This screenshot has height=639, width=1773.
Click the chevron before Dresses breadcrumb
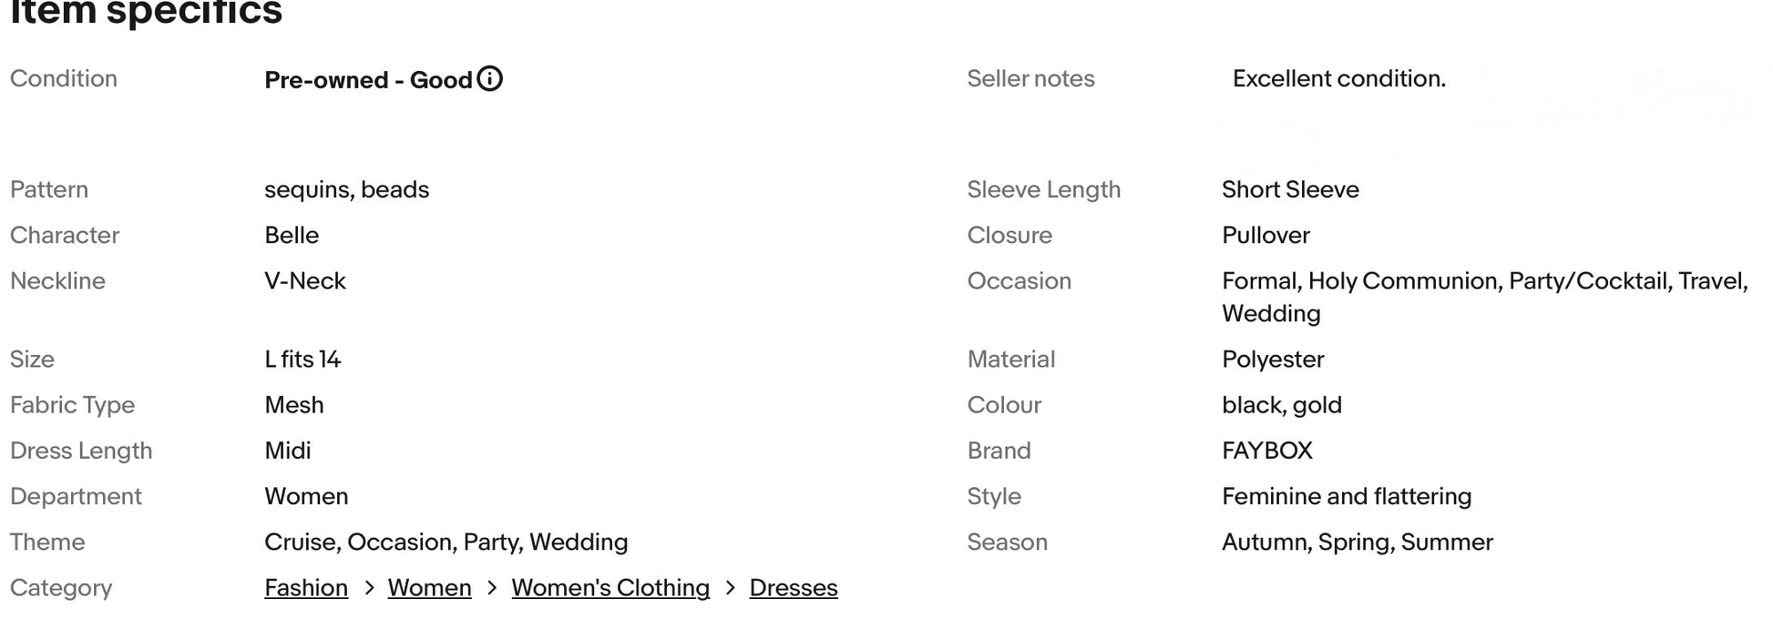pos(730,588)
